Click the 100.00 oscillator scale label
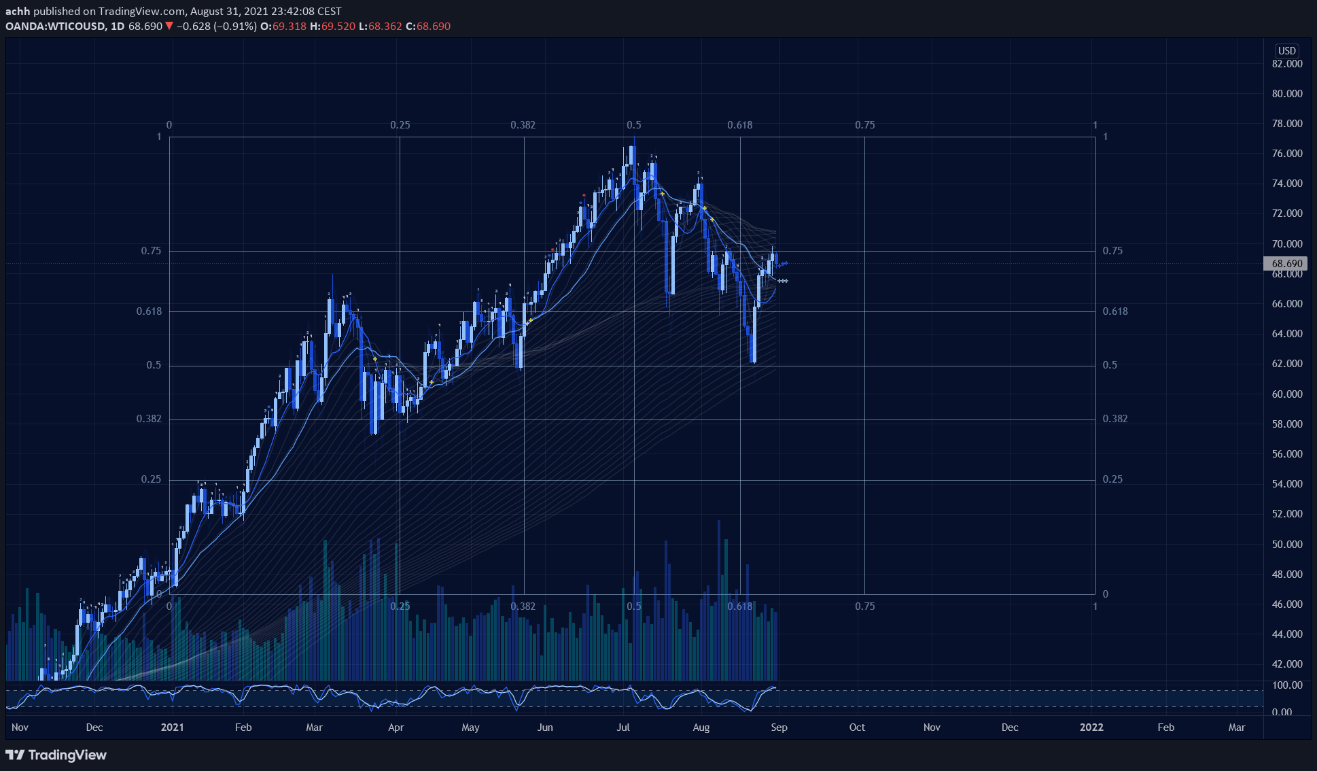Viewport: 1317px width, 771px height. click(x=1287, y=685)
